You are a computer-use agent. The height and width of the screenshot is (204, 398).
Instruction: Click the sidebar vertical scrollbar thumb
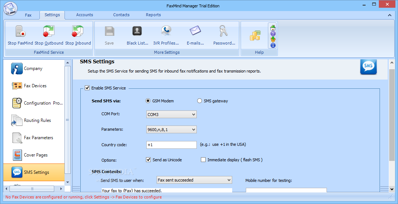click(x=67, y=120)
